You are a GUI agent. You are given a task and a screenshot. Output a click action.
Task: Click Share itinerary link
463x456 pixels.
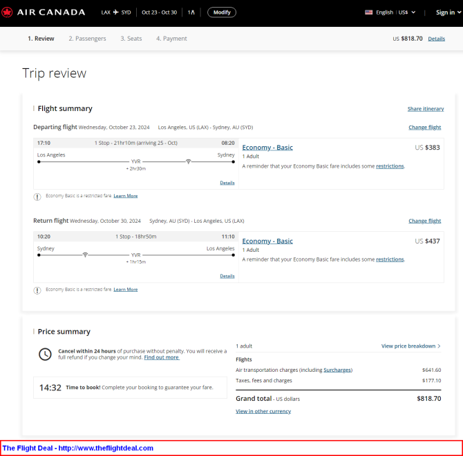(426, 109)
